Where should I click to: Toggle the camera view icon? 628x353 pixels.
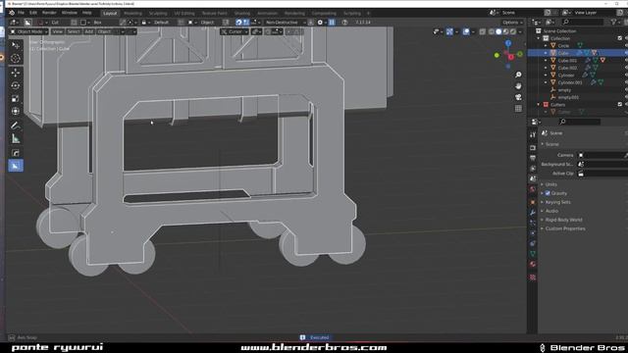pyautogui.click(x=518, y=97)
